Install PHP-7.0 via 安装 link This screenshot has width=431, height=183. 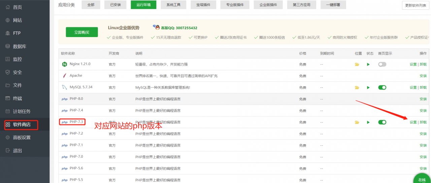pos(423,157)
